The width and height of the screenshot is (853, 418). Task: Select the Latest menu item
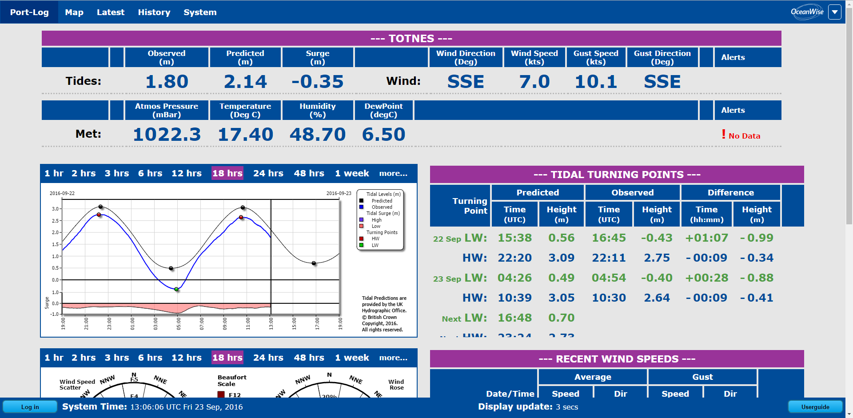(x=111, y=12)
